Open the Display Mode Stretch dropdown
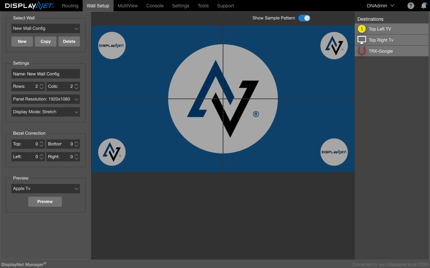The height and width of the screenshot is (268, 430). click(x=46, y=112)
